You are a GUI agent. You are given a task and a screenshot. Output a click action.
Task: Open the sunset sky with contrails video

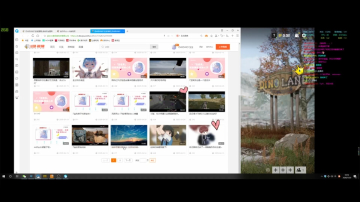129,135
